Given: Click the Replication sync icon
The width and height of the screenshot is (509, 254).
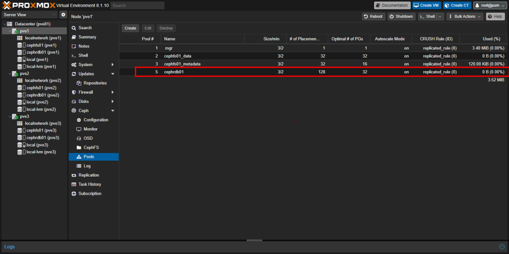Looking at the screenshot, I should click(x=74, y=175).
